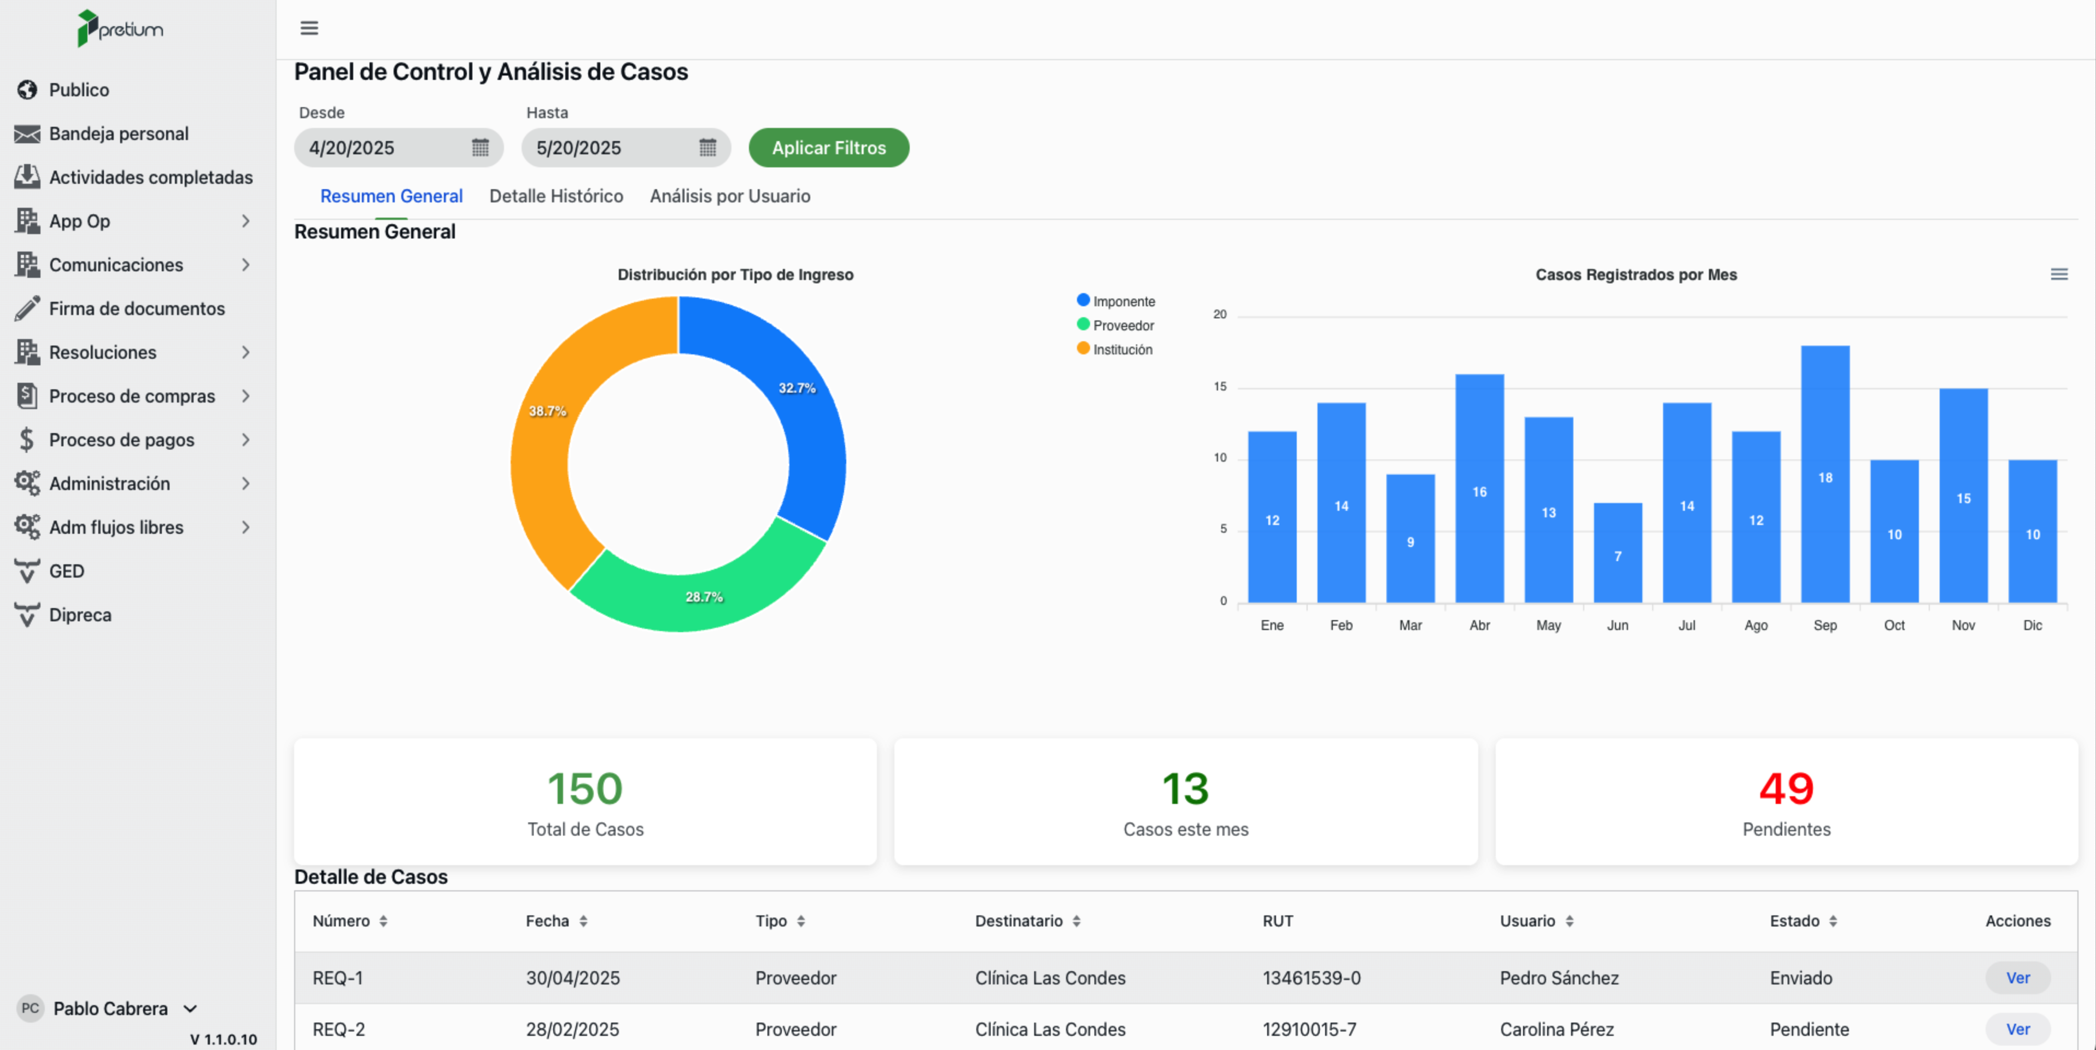Screen dimensions: 2096x1050
Task: Open Bandeja personal envelope icon
Action: (27, 133)
